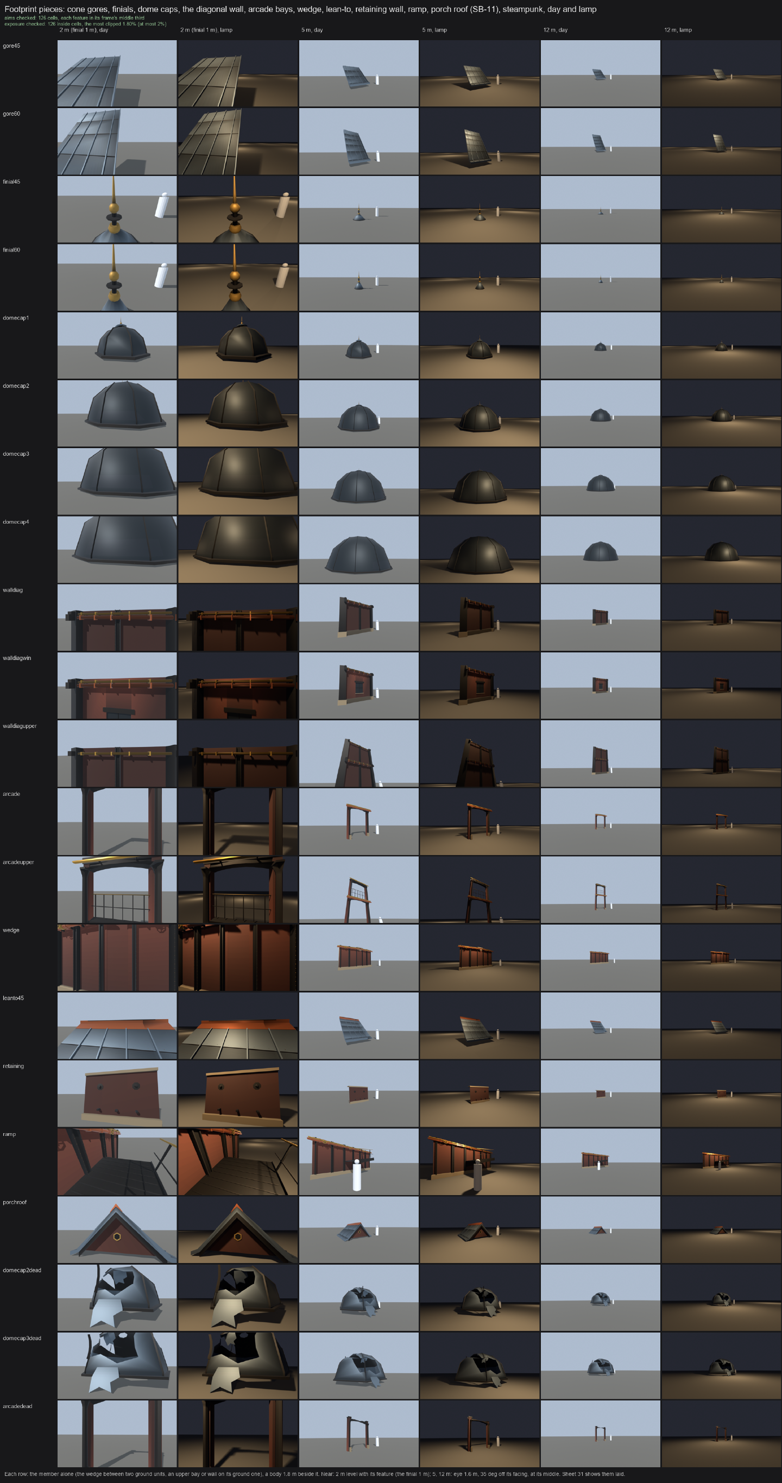
Task: Open the arcadeupper 2 m lamp thumbnail
Action: (238, 889)
